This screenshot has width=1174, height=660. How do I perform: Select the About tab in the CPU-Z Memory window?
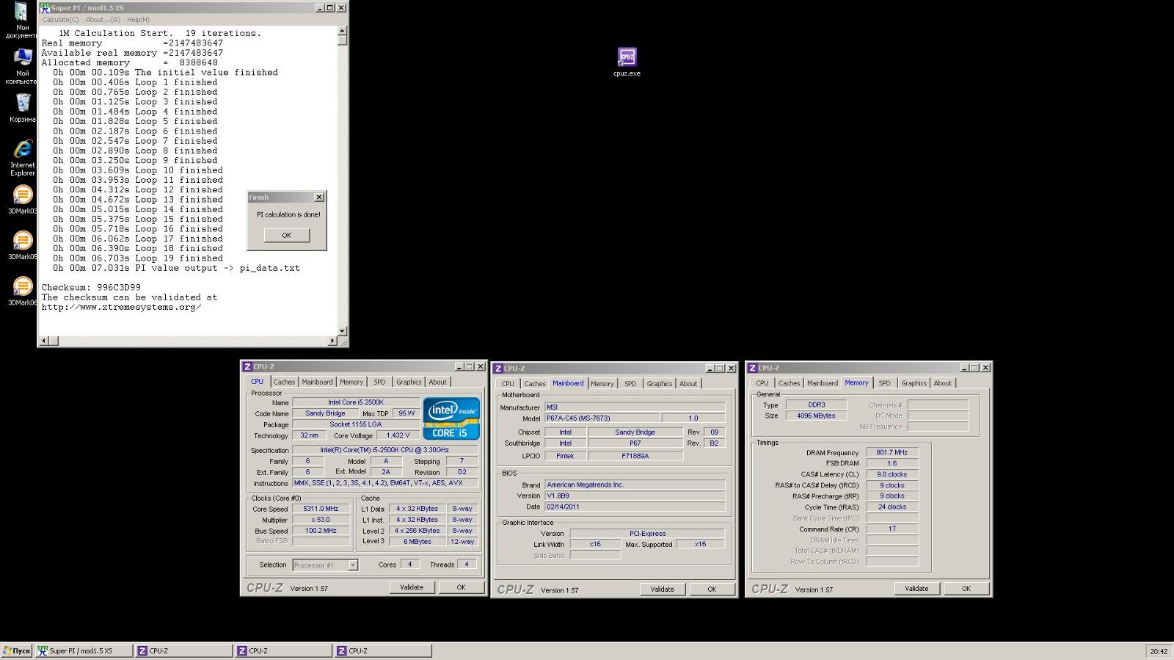[x=943, y=382]
